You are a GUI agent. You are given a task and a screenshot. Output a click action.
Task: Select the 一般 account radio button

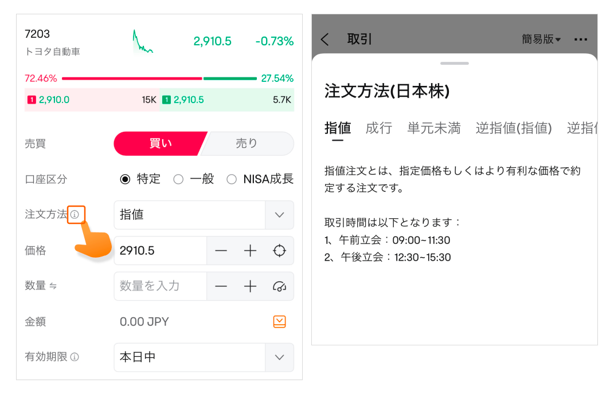point(178,179)
